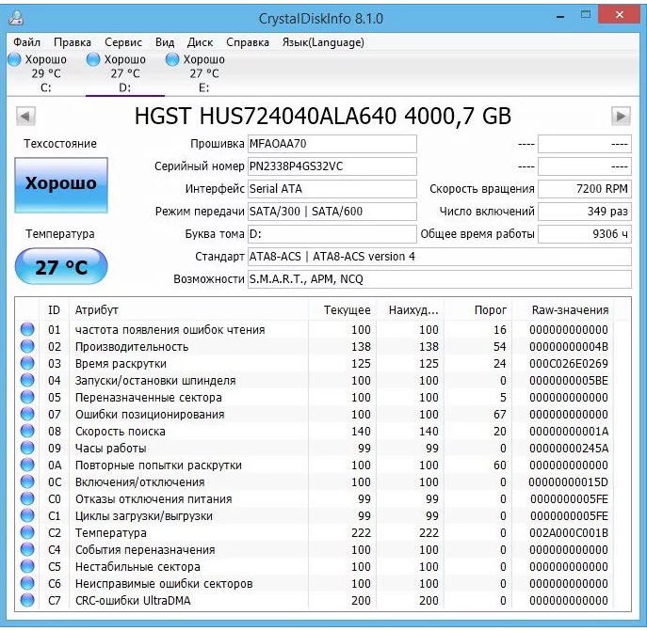Select attribute name Неисправимые ошибки секторов
This screenshot has height=631, width=647.
click(x=164, y=584)
